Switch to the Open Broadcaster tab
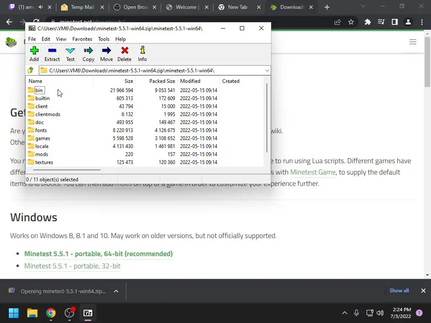Image resolution: width=431 pixels, height=323 pixels. tap(136, 7)
